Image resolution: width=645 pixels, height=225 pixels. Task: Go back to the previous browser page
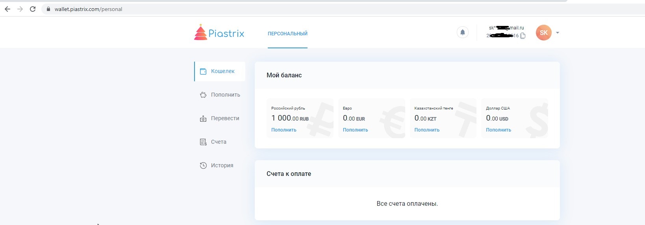[x=7, y=9]
